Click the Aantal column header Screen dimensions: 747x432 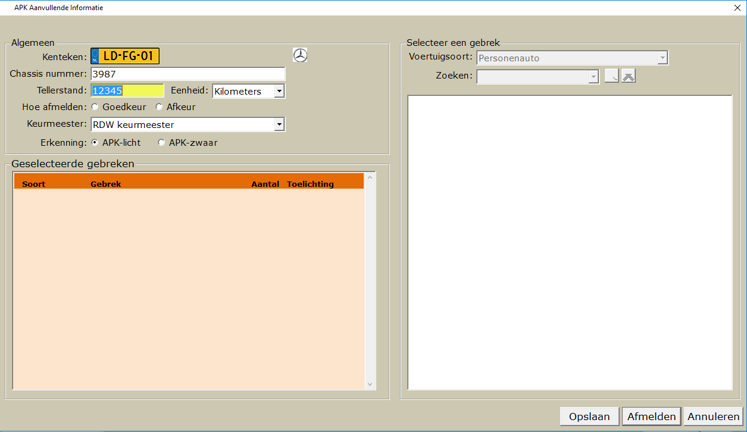click(x=265, y=184)
